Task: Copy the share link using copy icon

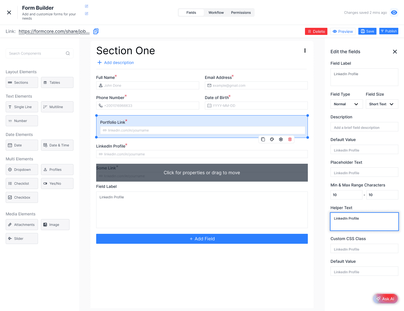Action: tap(96, 31)
